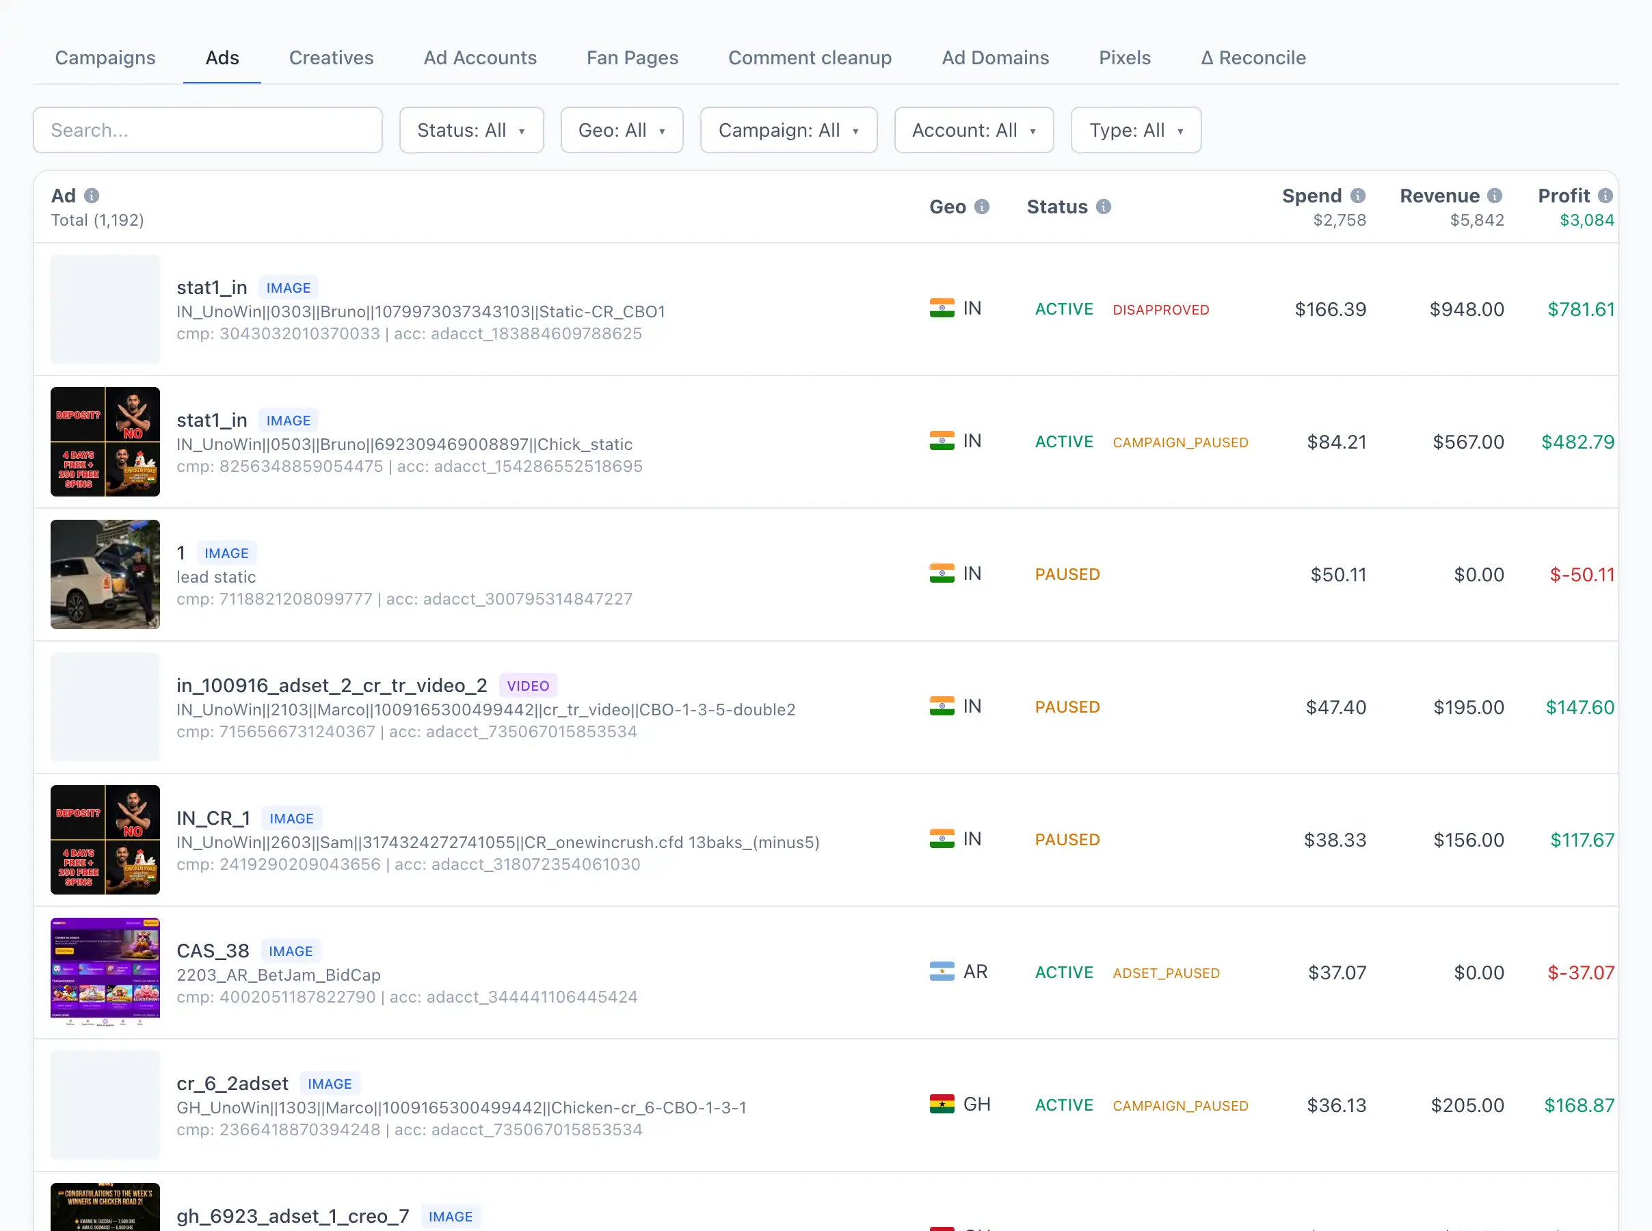The width and height of the screenshot is (1652, 1231).
Task: Click the 2203_AR_BetJam_BidCap campaign text
Action: pyautogui.click(x=278, y=975)
